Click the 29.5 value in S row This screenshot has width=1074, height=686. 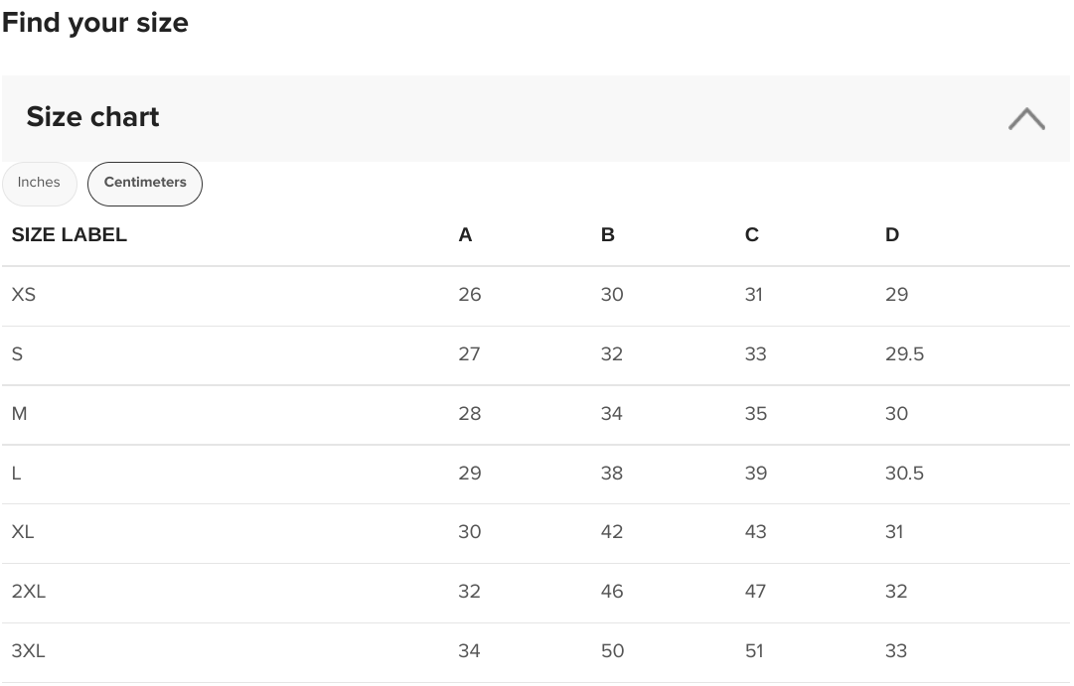(904, 354)
